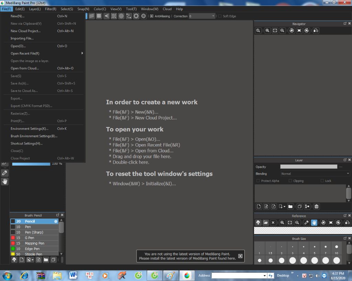Adjust the layer Opacity slider

tap(309, 166)
